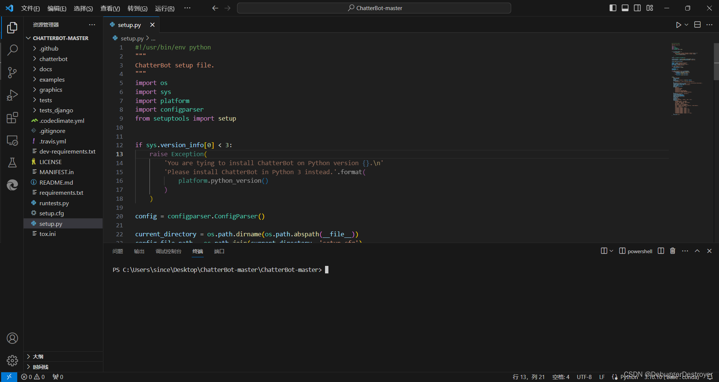Toggle the bottom panel visibility

[625, 8]
